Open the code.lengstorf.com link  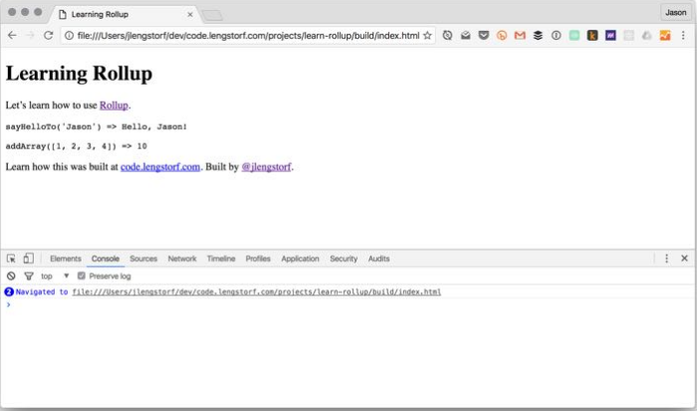click(x=160, y=167)
